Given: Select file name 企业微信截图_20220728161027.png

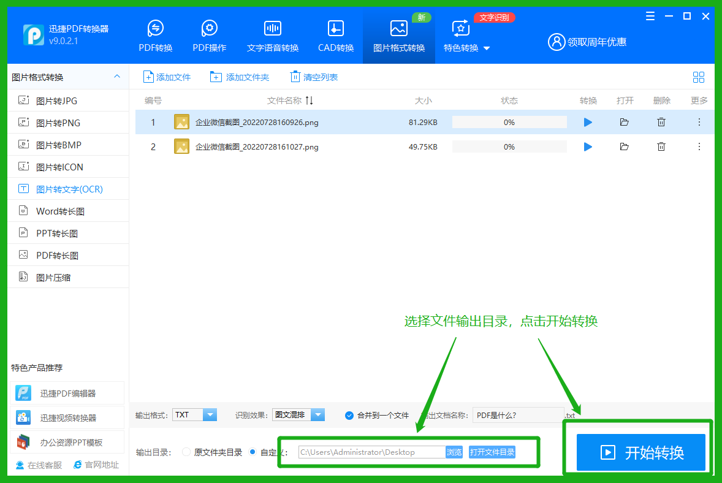Looking at the screenshot, I should 257,147.
